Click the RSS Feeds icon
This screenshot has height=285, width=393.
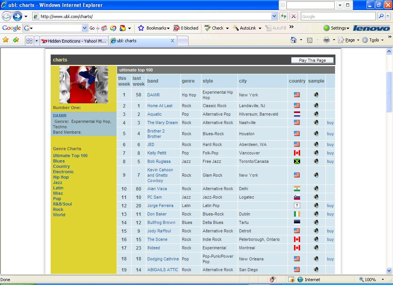310,40
